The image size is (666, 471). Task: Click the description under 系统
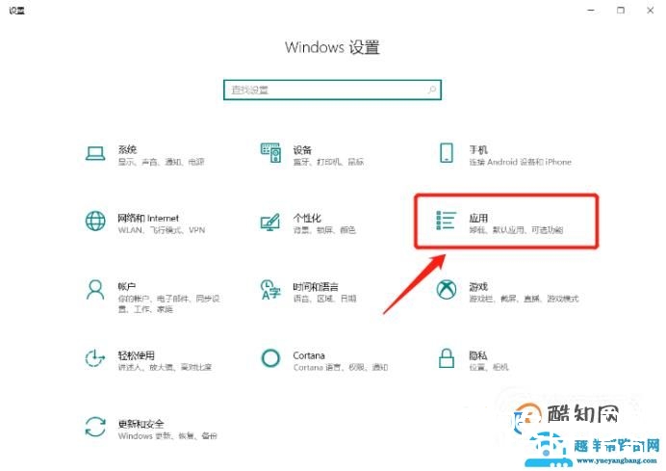pos(162,162)
